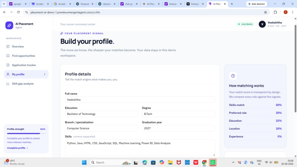Click the Preferred role 20% row
Viewport: 297px width, 167px height.
coord(255,113)
